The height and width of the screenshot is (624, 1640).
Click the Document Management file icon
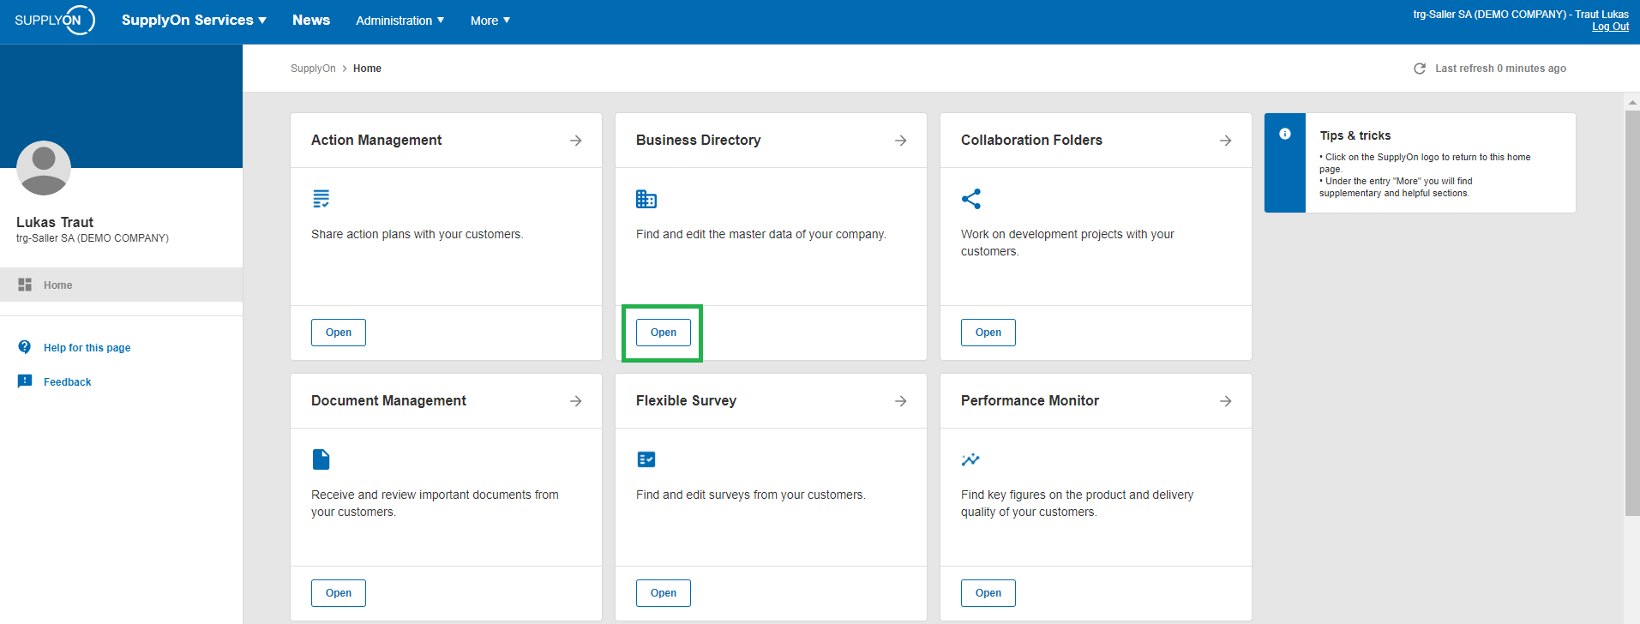point(321,459)
